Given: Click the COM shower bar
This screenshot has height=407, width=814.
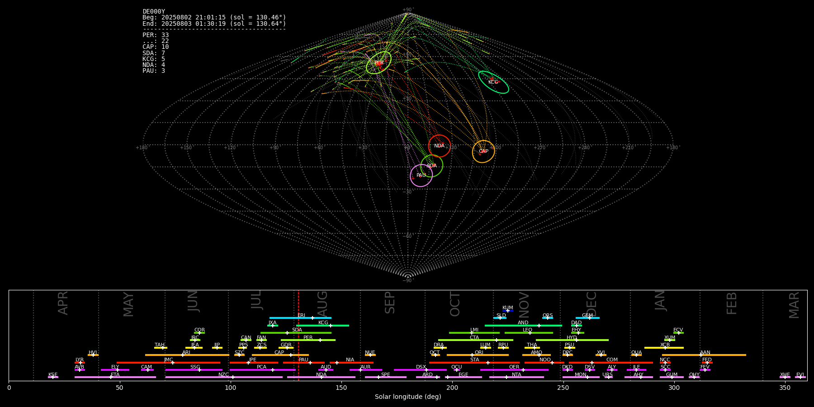Looking at the screenshot, I should click(x=611, y=362).
